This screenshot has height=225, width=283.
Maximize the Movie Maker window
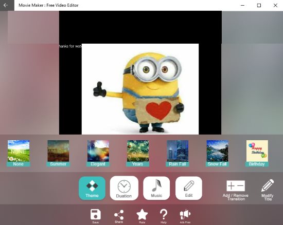pyautogui.click(x=259, y=6)
